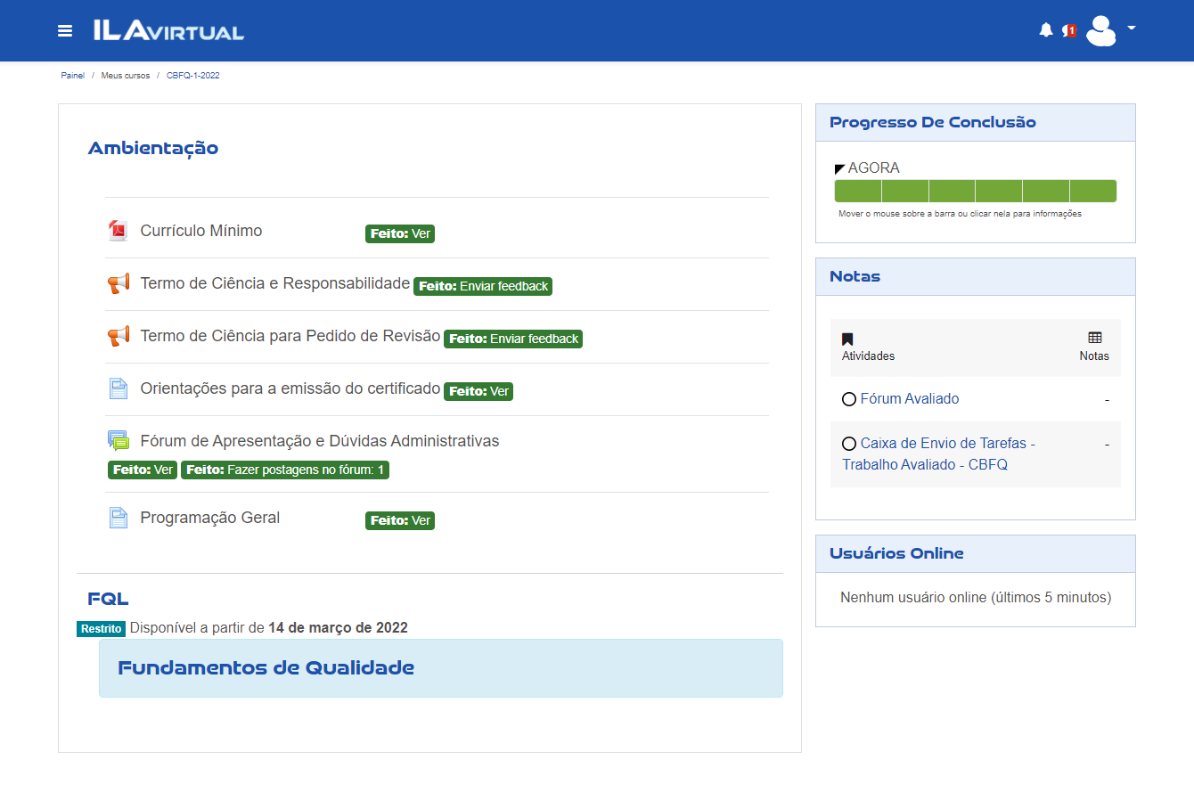Click the Notas table icon
Viewport: 1194px width, 801px height.
coord(1095,338)
